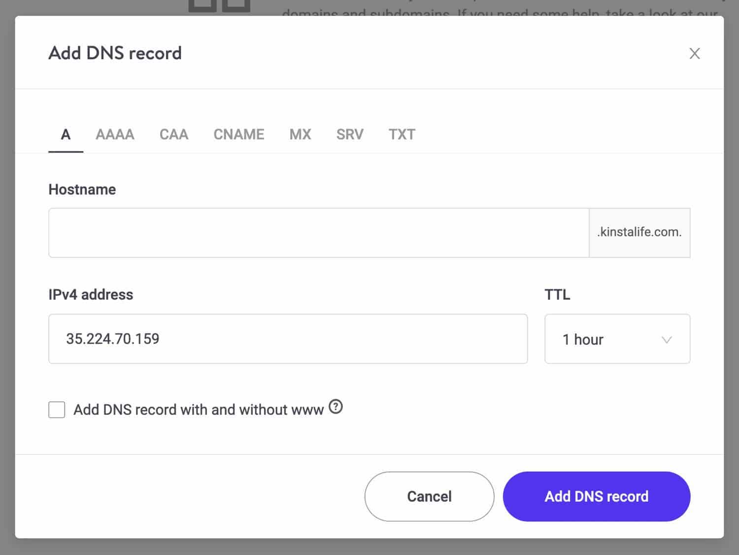Focus the IPv4 address field

tap(288, 339)
